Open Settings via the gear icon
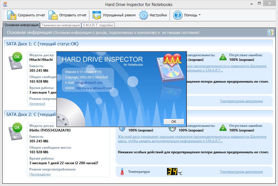Image resolution: width=278 pixels, height=186 pixels. click(143, 15)
